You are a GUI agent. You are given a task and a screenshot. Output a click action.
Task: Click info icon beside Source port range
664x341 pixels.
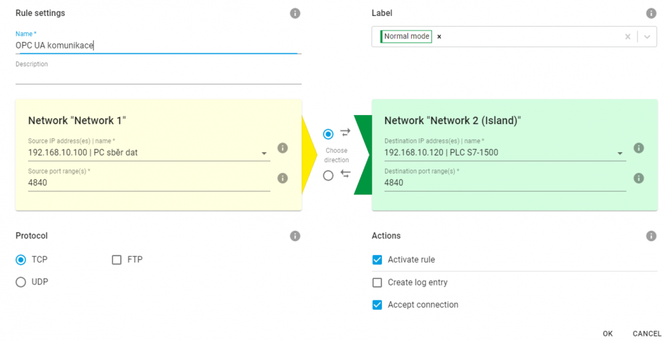282,178
